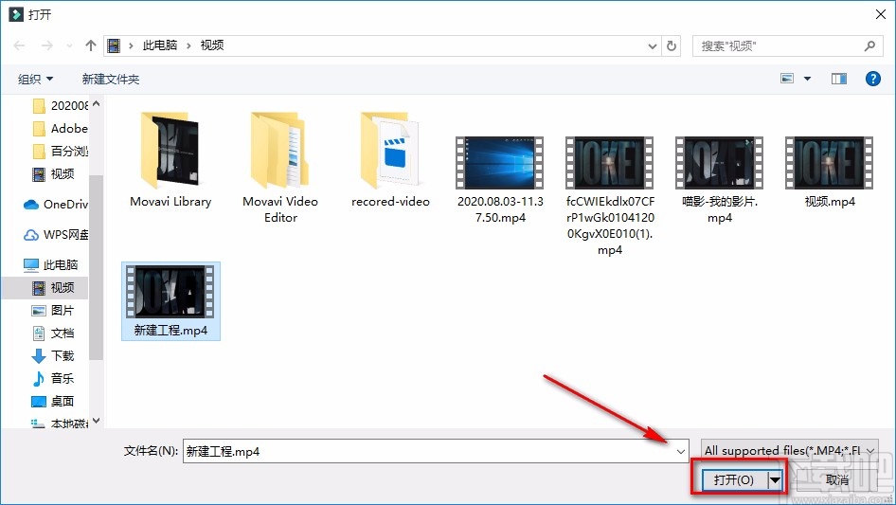Select 此电脑 in the navigation pane
Screen dimensions: 896x505
point(50,264)
